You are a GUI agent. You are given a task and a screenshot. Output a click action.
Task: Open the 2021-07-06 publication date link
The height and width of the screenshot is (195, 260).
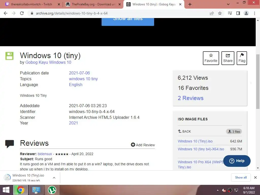coord(79,73)
